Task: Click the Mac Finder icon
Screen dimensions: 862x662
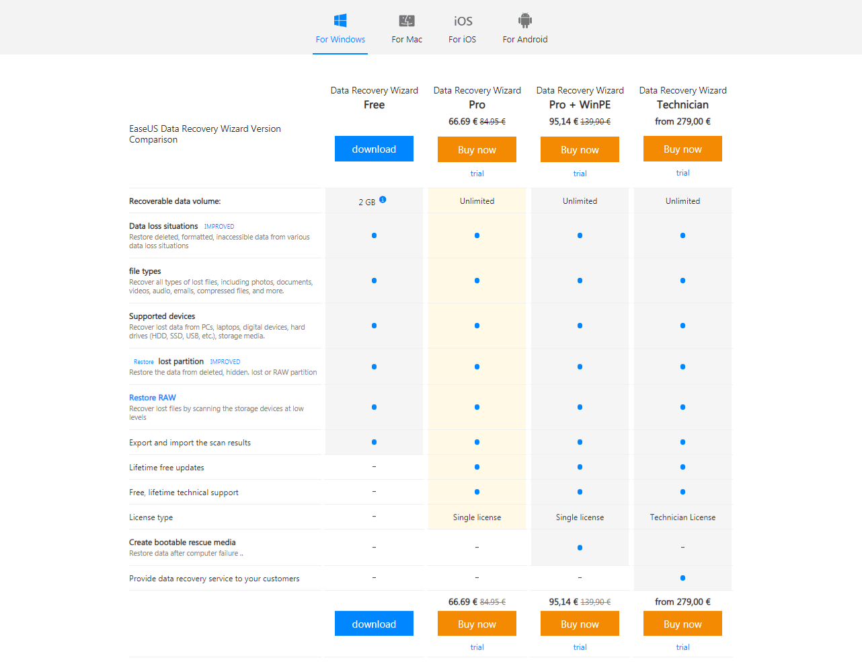Action: [x=407, y=21]
